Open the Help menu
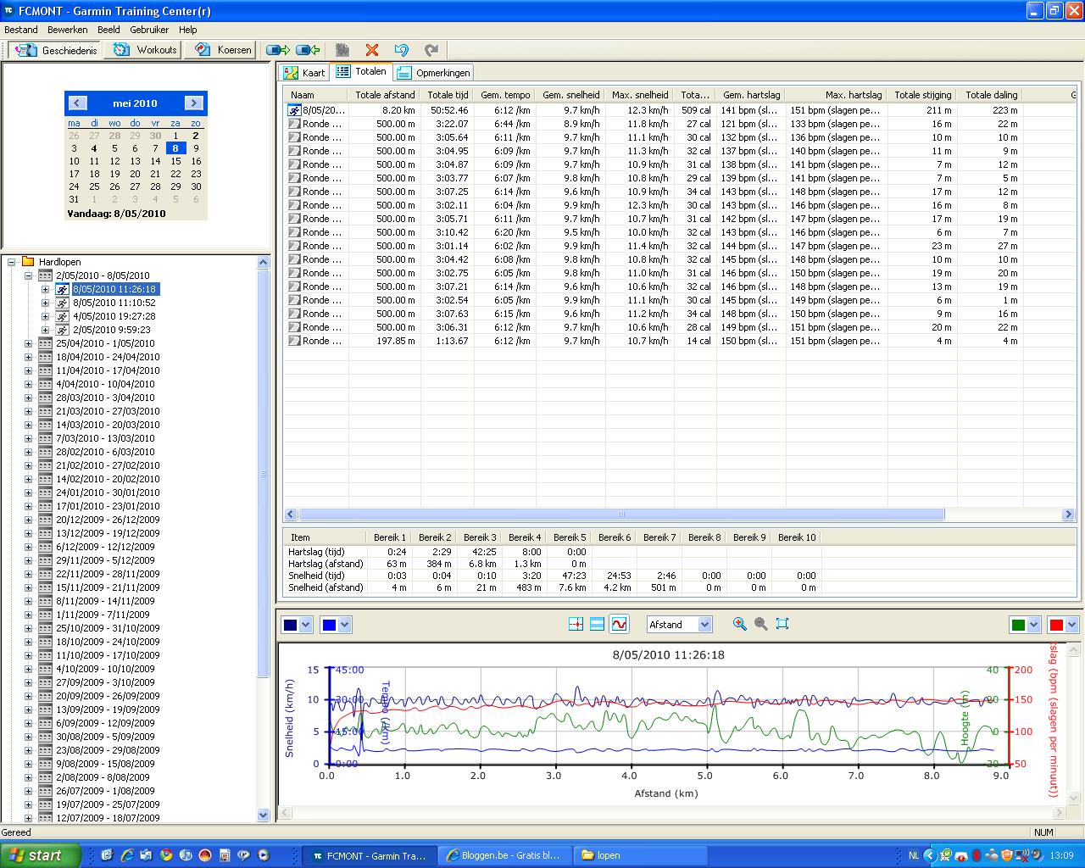Viewport: 1085px width, 868px height. [x=187, y=30]
